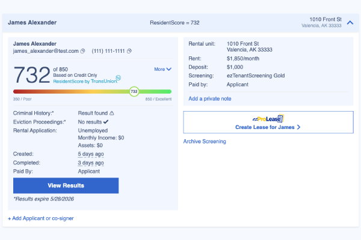Click the chevron arrow after Create Lease for James
Screen dimensions: 361x240
298,127
